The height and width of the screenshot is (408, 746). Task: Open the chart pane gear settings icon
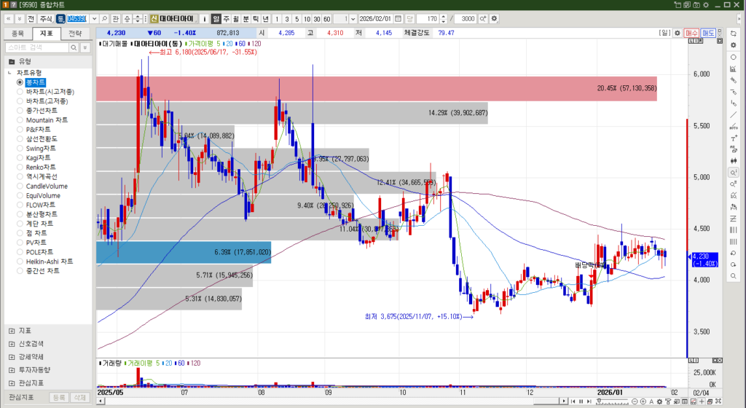676,33
